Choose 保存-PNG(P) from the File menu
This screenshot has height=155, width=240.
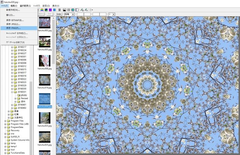tap(14, 28)
